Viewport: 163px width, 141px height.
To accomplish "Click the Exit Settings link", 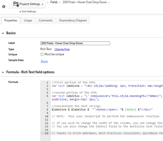I will point(29,12).
